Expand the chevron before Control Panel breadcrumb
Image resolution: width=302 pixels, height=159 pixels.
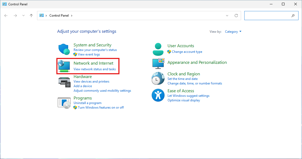click(x=46, y=16)
